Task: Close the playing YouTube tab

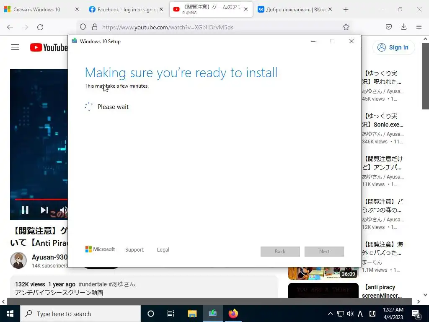Action: click(x=246, y=9)
